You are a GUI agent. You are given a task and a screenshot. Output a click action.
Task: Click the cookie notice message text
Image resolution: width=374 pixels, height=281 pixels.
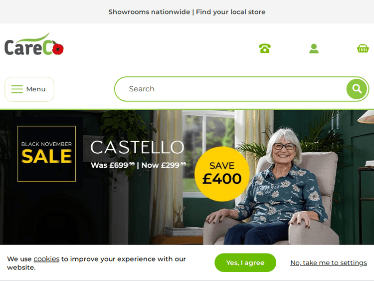coord(96,263)
